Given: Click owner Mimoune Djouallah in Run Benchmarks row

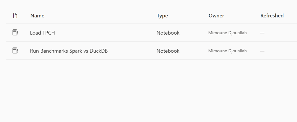Looking at the screenshot, I should (228, 51).
